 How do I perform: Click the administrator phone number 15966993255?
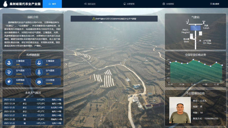pyautogui.click(x=209, y=119)
